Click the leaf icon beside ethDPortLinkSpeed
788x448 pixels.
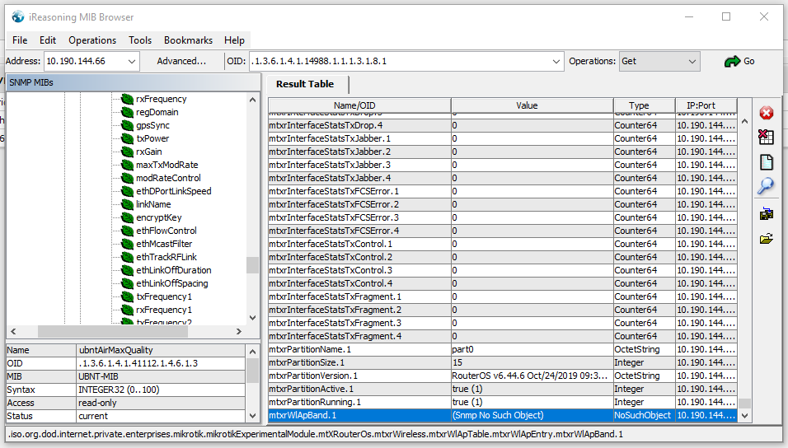(128, 191)
